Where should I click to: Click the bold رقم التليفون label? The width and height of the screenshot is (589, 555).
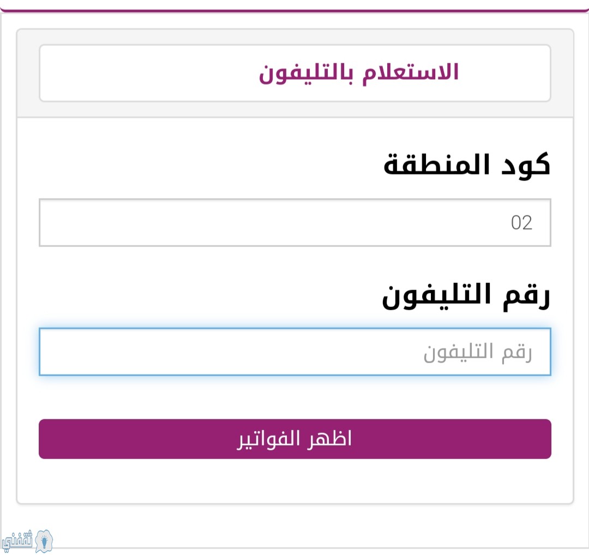[466, 296]
